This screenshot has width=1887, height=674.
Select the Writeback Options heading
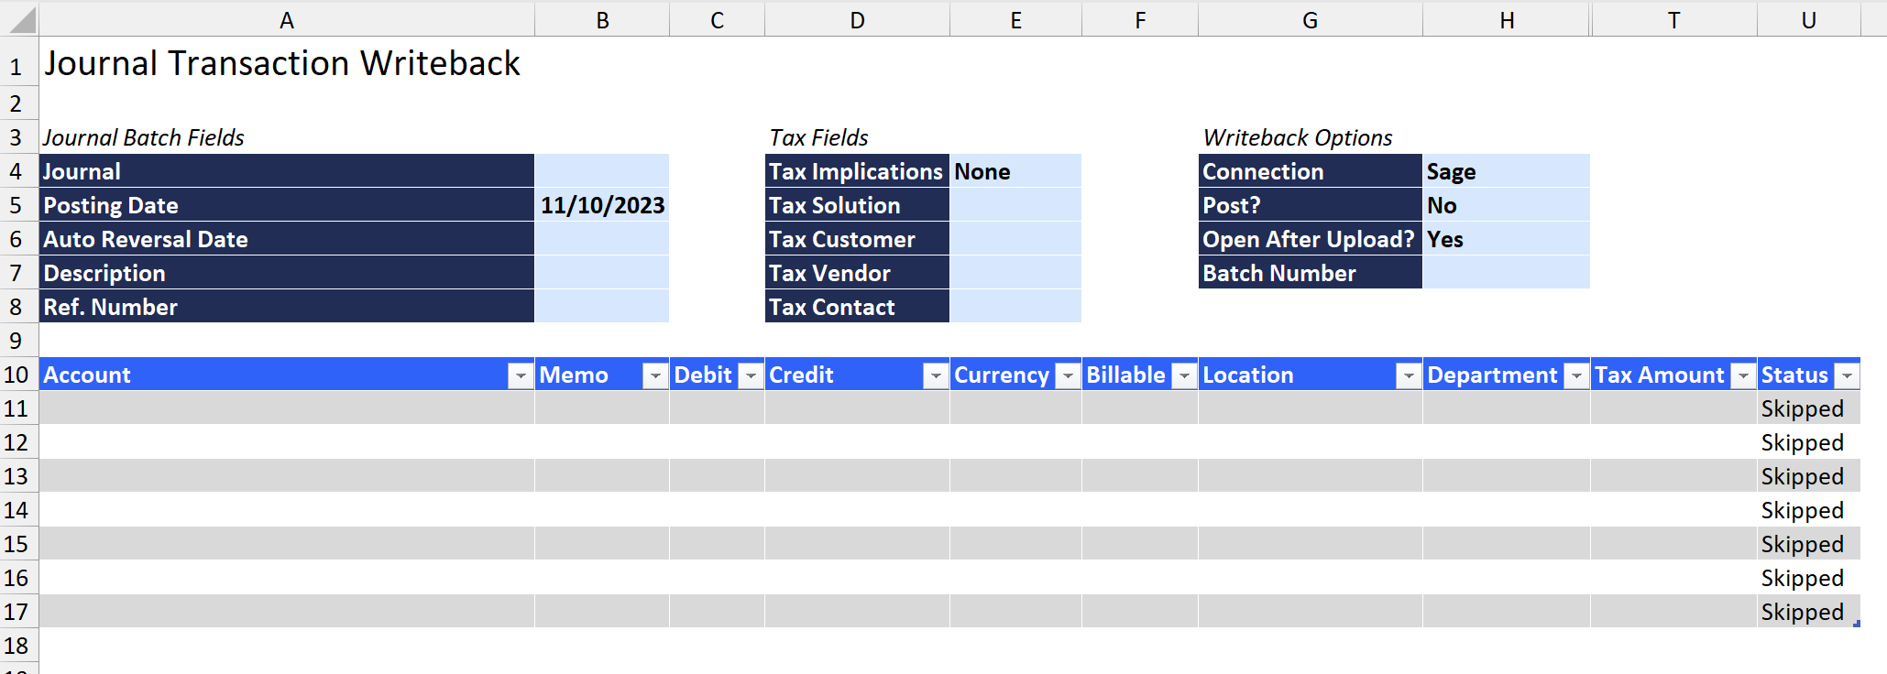pyautogui.click(x=1298, y=137)
